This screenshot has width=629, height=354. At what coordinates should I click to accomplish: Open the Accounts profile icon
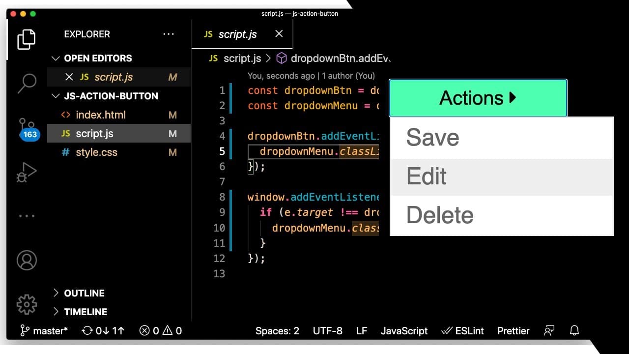tap(27, 260)
